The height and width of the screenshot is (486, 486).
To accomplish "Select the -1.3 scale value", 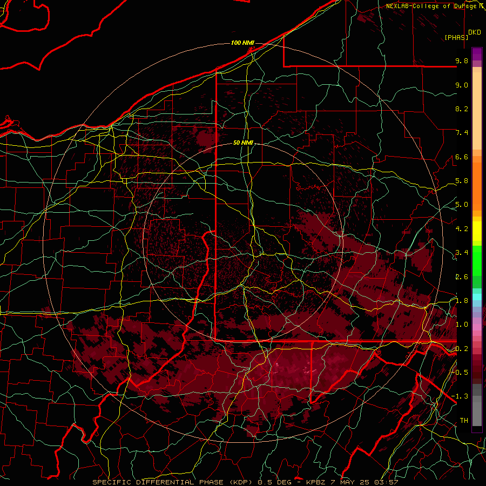I will (x=460, y=397).
